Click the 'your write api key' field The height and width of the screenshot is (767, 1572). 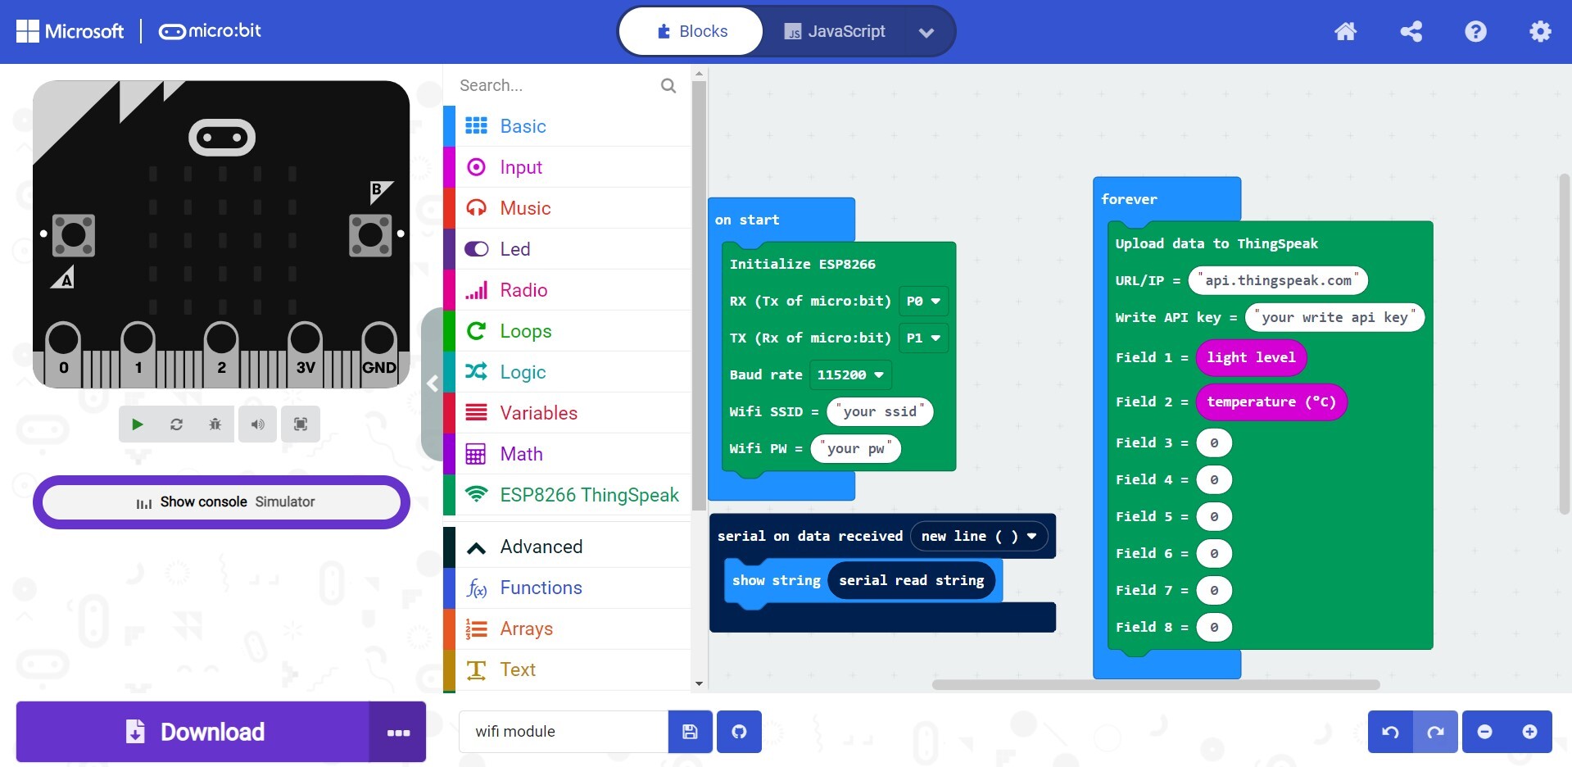tap(1334, 317)
